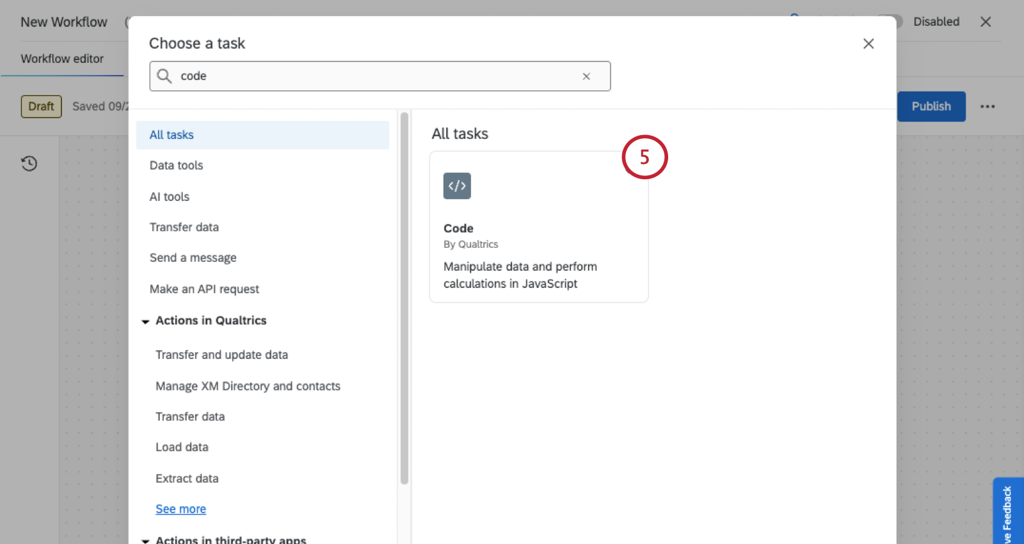Click the Draft status badge
This screenshot has width=1024, height=544.
pos(41,106)
